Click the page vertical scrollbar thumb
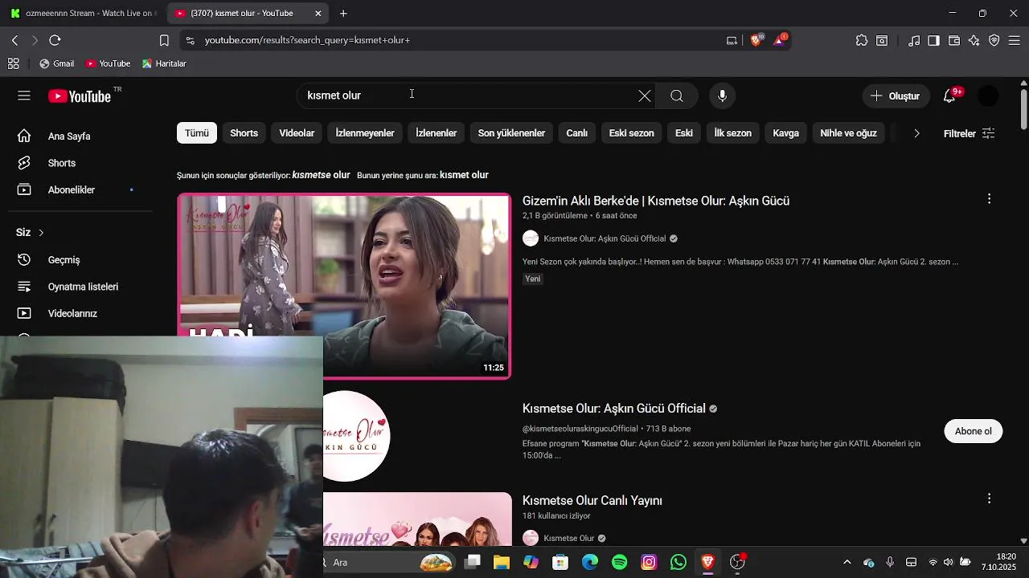 coord(1023,109)
